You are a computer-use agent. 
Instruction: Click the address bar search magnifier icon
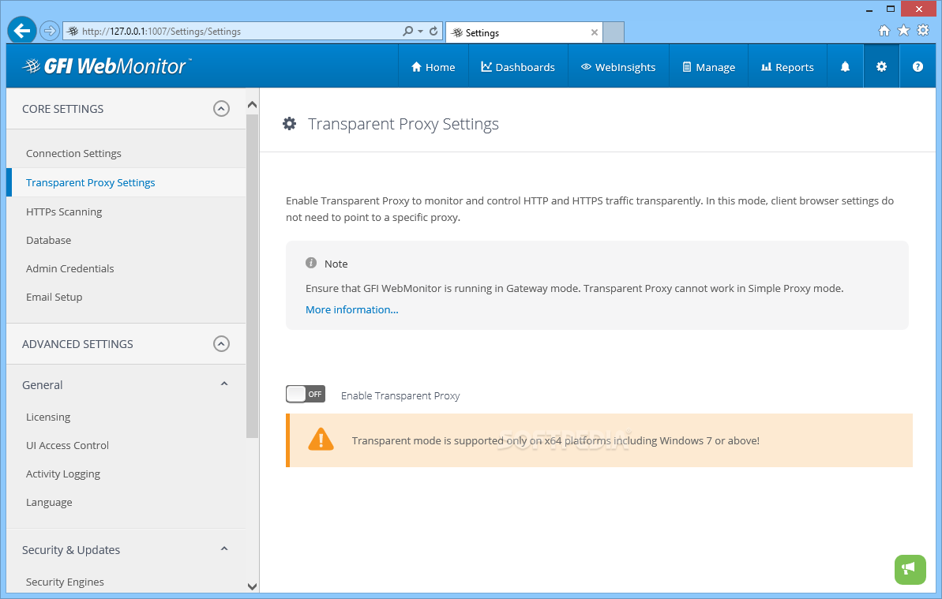pos(408,31)
